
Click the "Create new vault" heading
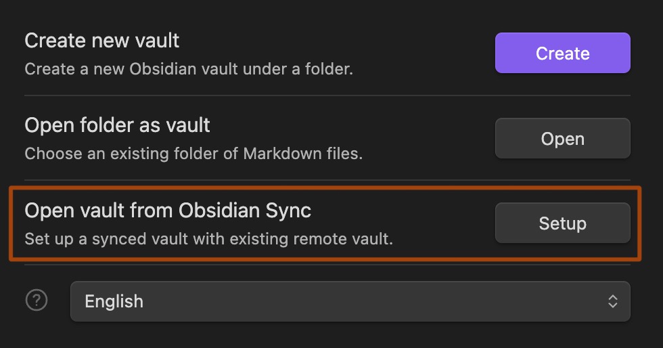pos(102,41)
